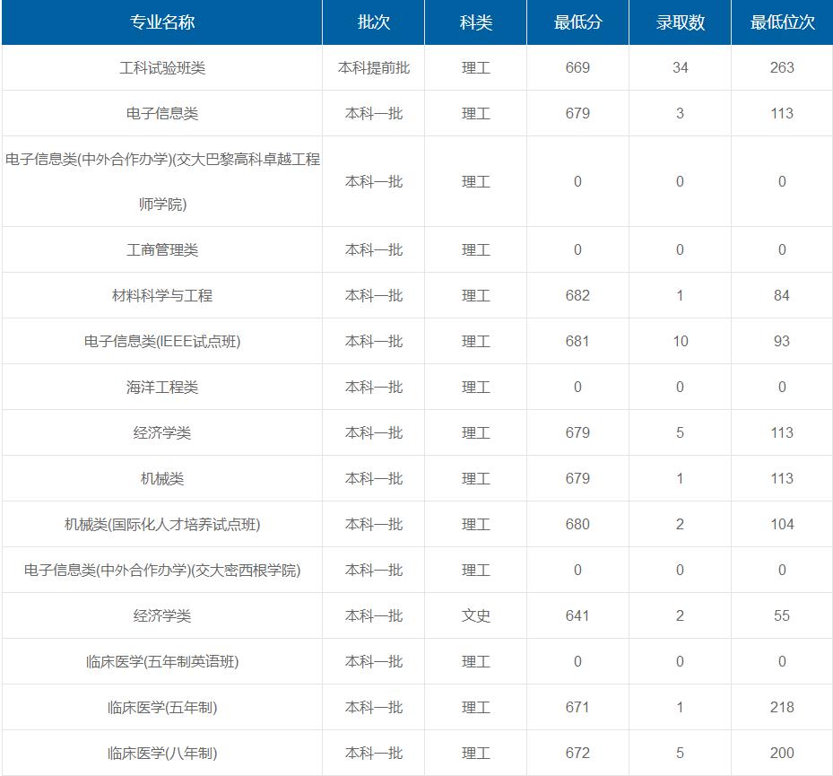Click the 科类 column header

[473, 22]
